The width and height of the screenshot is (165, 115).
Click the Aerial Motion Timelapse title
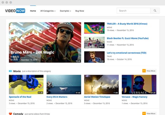tap(97, 97)
